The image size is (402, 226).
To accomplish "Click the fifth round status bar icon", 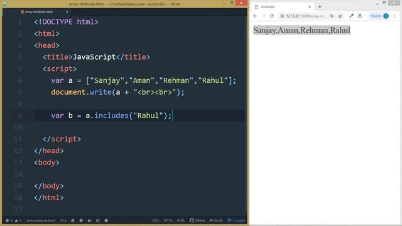I will [106, 220].
